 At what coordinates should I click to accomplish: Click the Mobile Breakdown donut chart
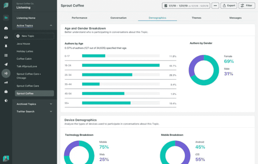click(x=175, y=152)
